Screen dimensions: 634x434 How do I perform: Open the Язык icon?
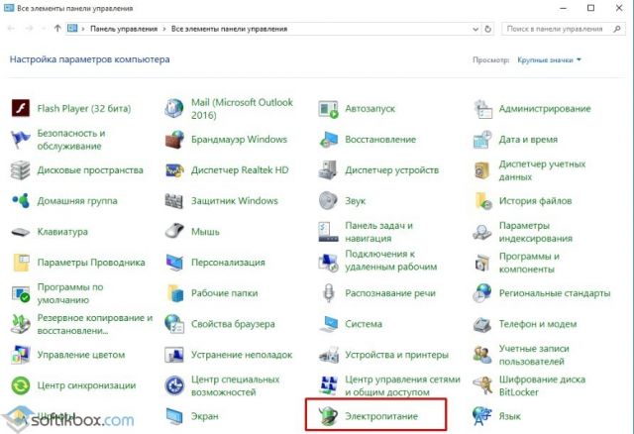pos(482,416)
